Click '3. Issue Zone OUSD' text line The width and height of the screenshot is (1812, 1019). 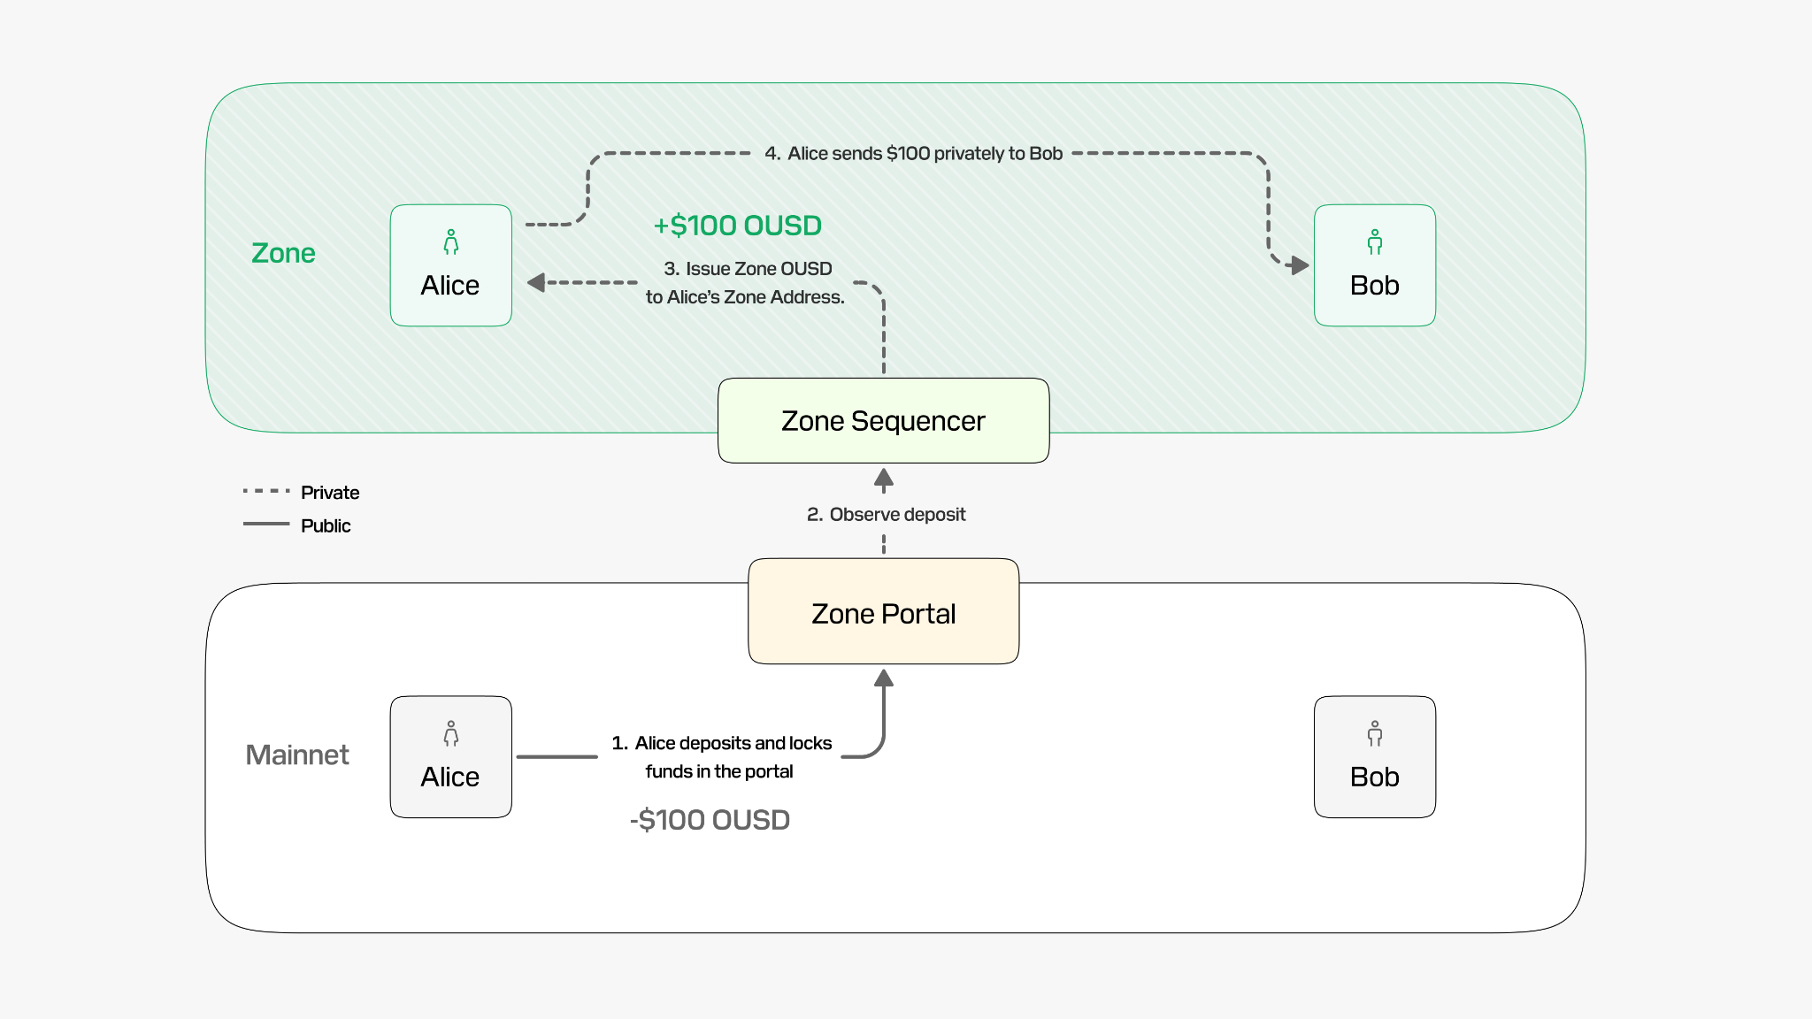748,269
